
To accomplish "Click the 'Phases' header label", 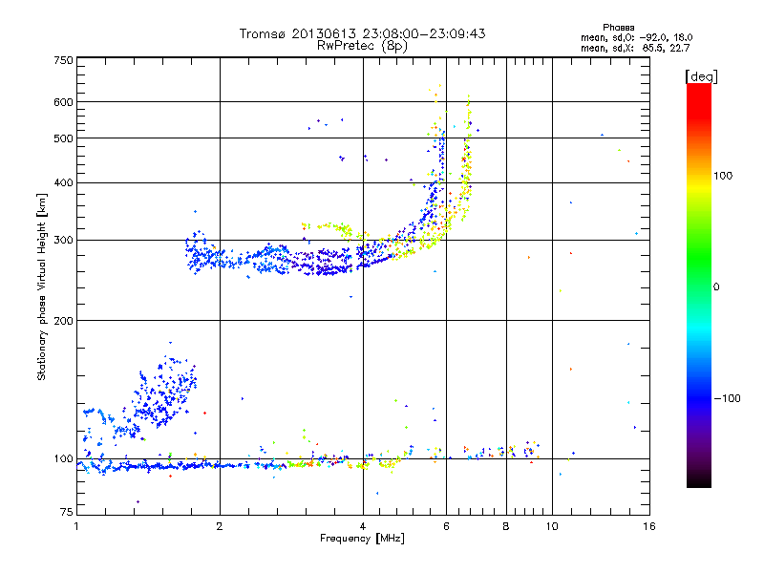I will (x=618, y=28).
